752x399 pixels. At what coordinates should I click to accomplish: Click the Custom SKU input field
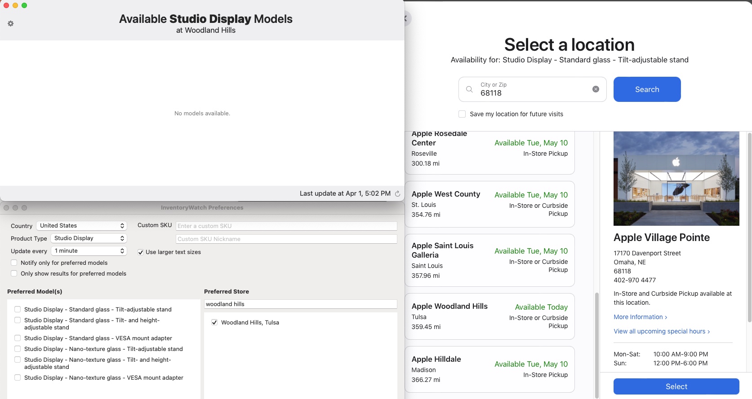286,226
